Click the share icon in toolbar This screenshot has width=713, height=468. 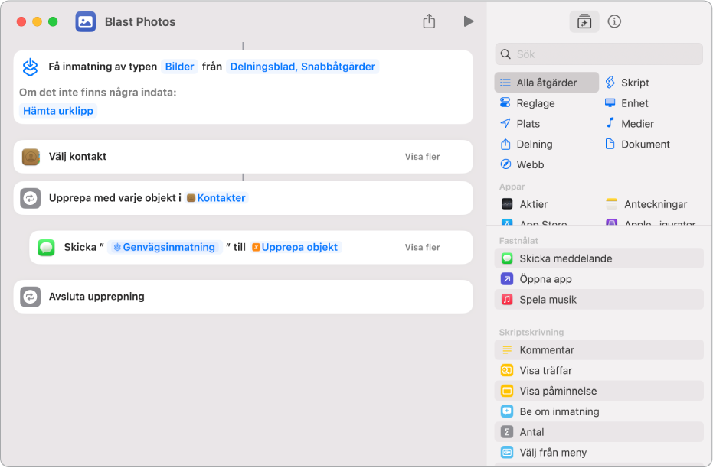point(429,21)
